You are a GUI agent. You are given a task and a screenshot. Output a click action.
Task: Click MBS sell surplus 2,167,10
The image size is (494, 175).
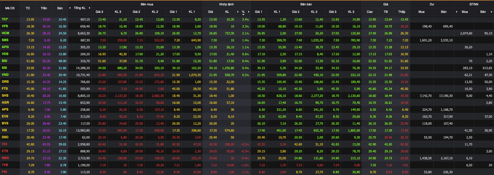pyautogui.click(x=447, y=158)
